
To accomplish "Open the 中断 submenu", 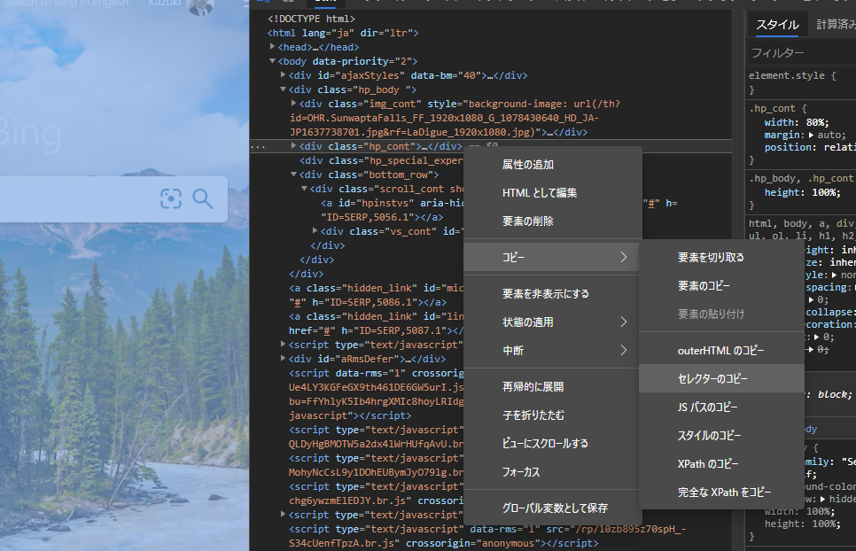I will (551, 351).
